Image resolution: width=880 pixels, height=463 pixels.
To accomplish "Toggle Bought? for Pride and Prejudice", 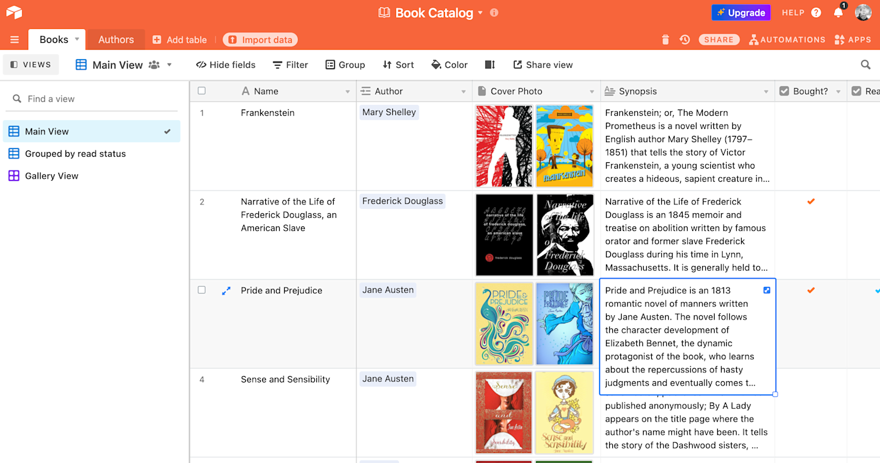I will click(811, 290).
